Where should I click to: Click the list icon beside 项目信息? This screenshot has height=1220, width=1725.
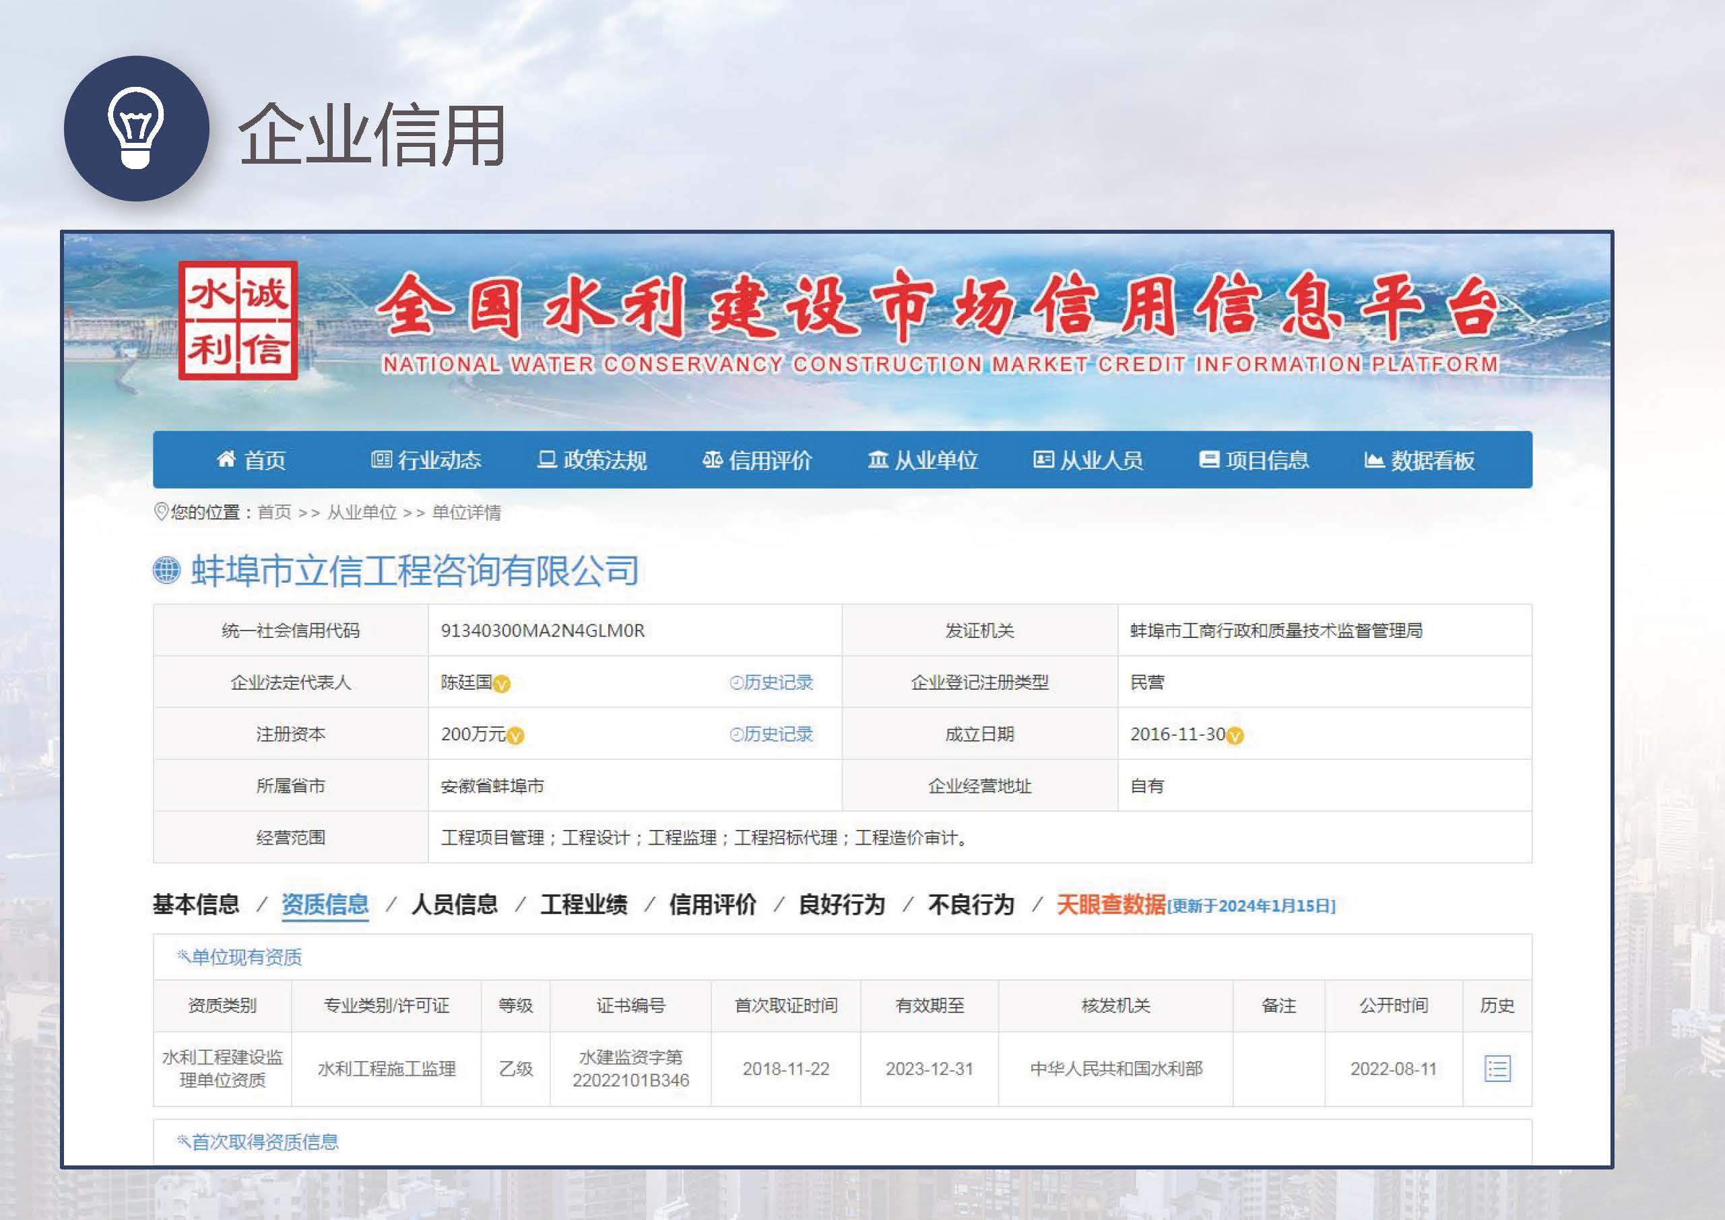1209,459
